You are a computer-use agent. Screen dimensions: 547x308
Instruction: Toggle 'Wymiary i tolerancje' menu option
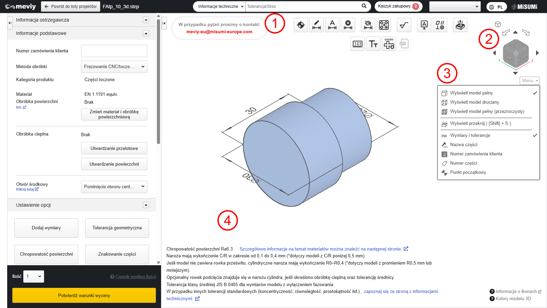pos(470,136)
